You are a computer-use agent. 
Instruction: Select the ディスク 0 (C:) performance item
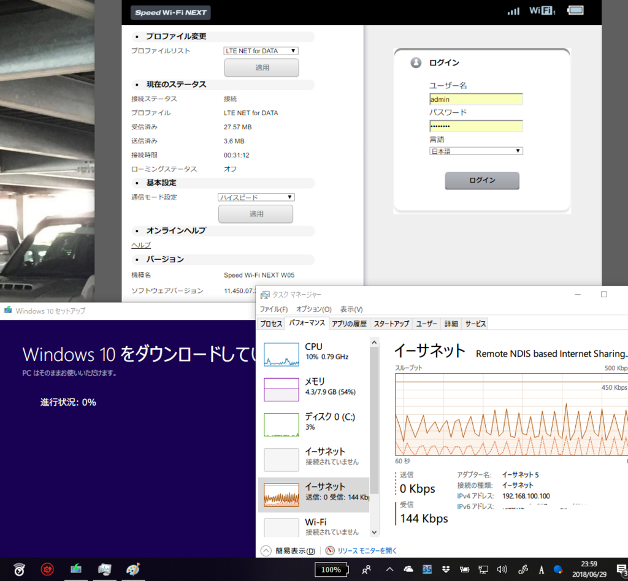[314, 424]
